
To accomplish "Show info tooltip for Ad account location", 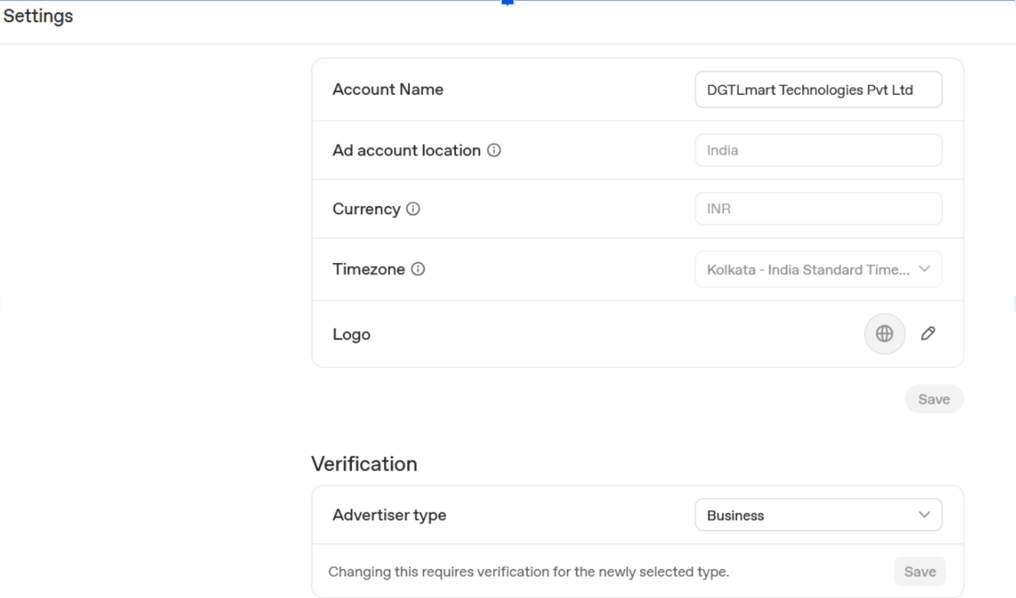I will (x=494, y=150).
